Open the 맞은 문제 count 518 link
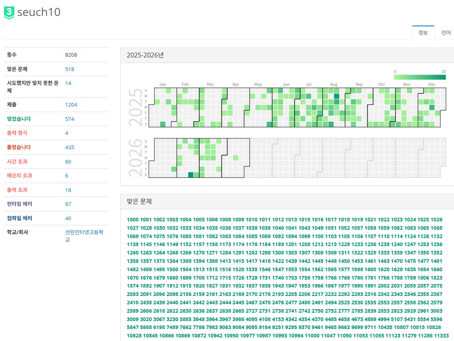454x341 pixels. (70, 69)
